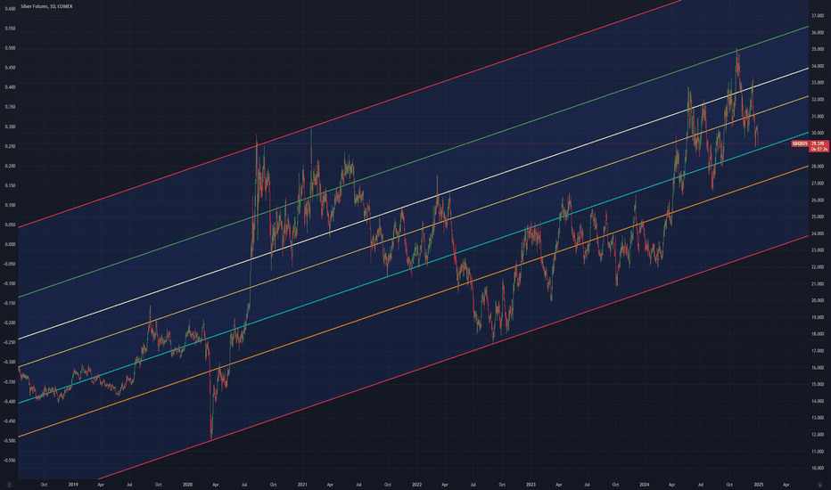
Task: Click the 0.600 value on left scale
Action: pos(10,9)
